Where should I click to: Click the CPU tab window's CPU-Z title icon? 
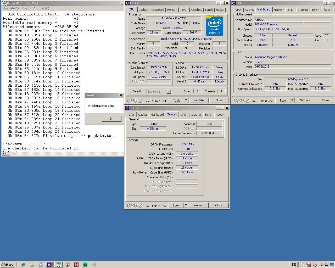(127, 3)
